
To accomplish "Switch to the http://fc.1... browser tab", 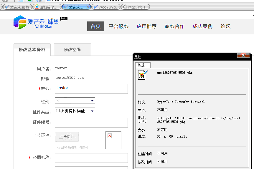I will (136, 7).
